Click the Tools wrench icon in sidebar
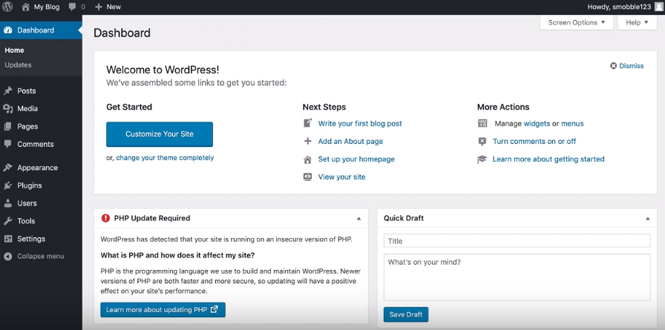 (x=8, y=221)
